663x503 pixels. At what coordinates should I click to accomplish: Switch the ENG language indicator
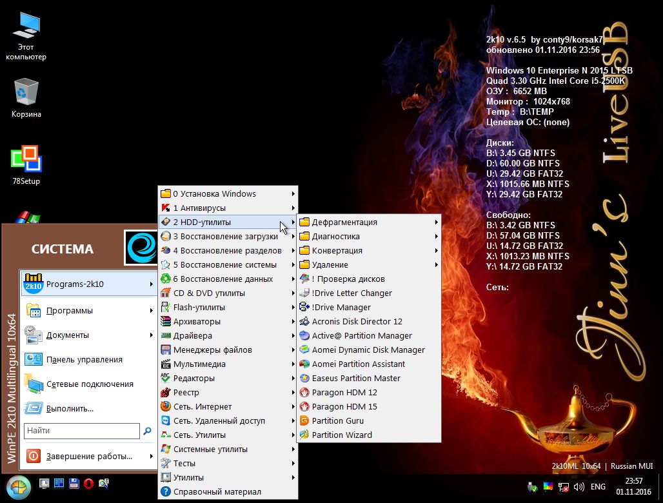point(597,487)
